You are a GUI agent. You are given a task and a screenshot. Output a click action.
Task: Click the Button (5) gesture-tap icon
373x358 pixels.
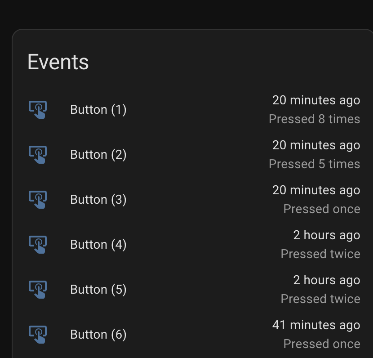coord(38,290)
